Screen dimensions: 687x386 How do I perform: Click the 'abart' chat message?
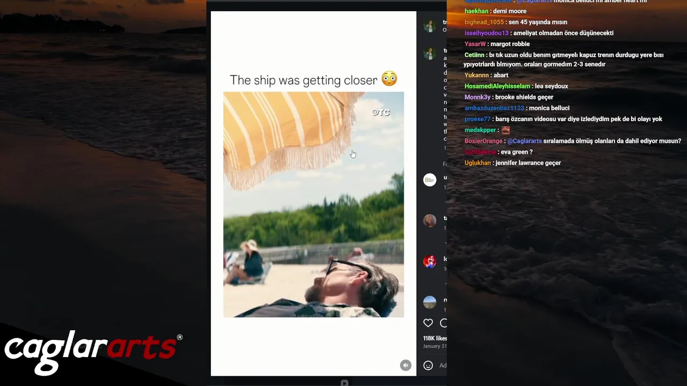(501, 75)
